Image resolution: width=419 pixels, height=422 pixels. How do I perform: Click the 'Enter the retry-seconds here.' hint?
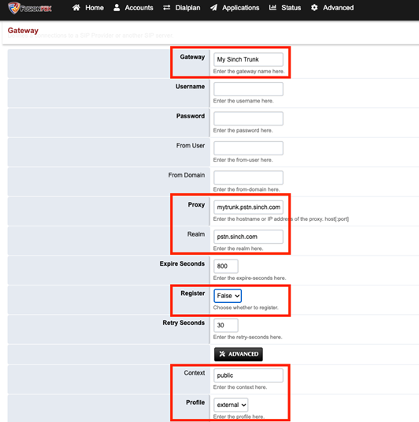point(247,338)
